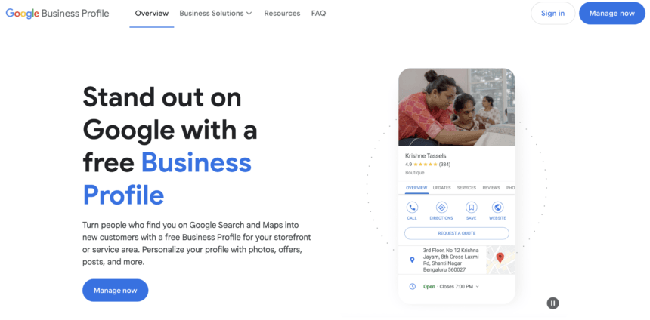Click the partially visible PHO tab
This screenshot has width=650, height=320.
coord(511,188)
